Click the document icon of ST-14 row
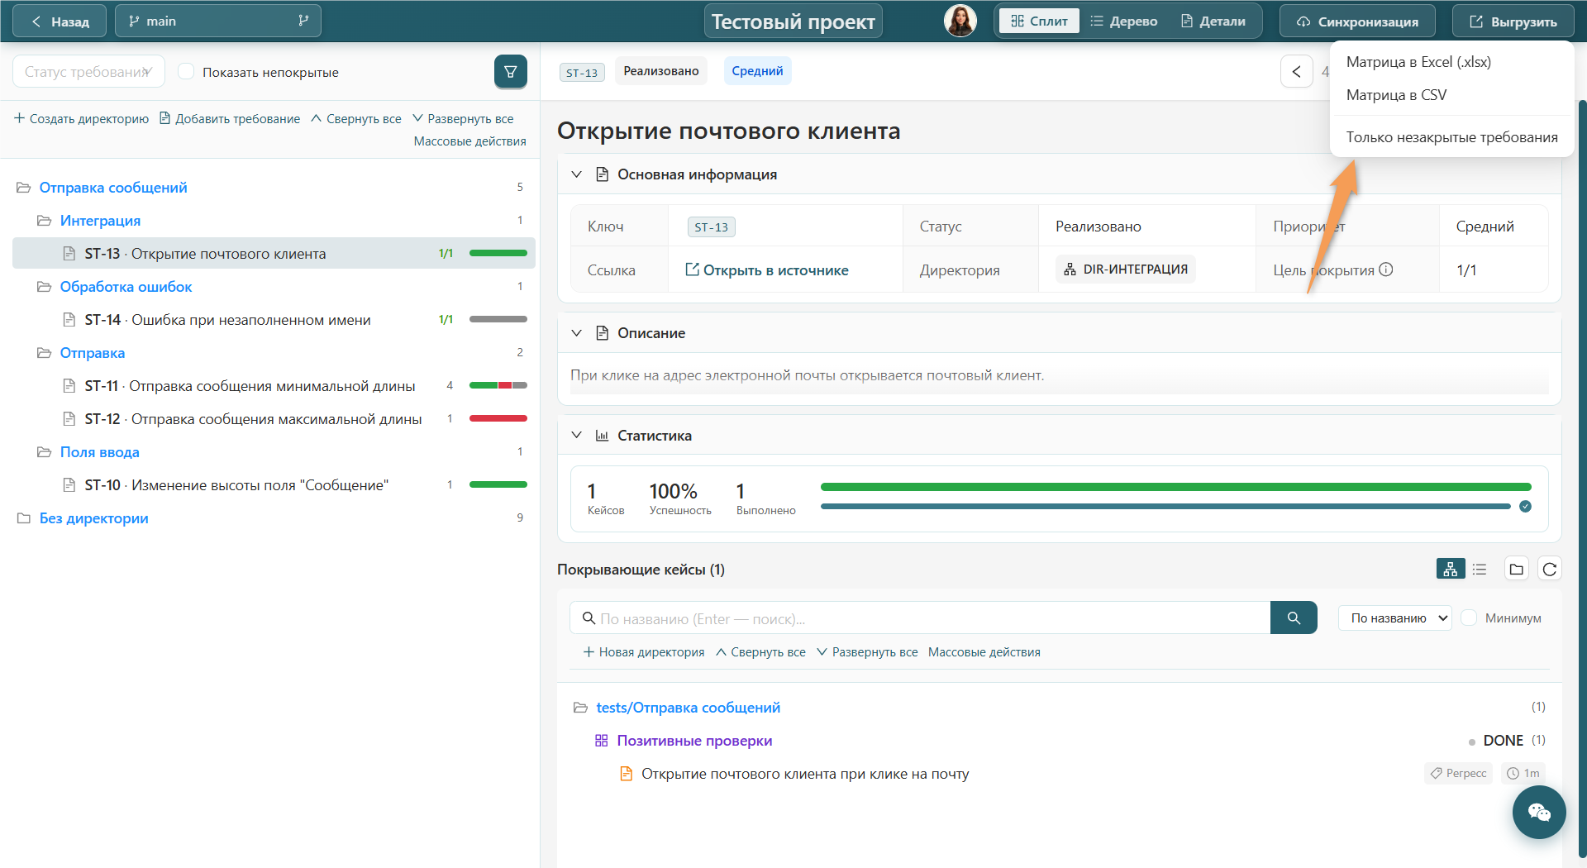 (69, 319)
